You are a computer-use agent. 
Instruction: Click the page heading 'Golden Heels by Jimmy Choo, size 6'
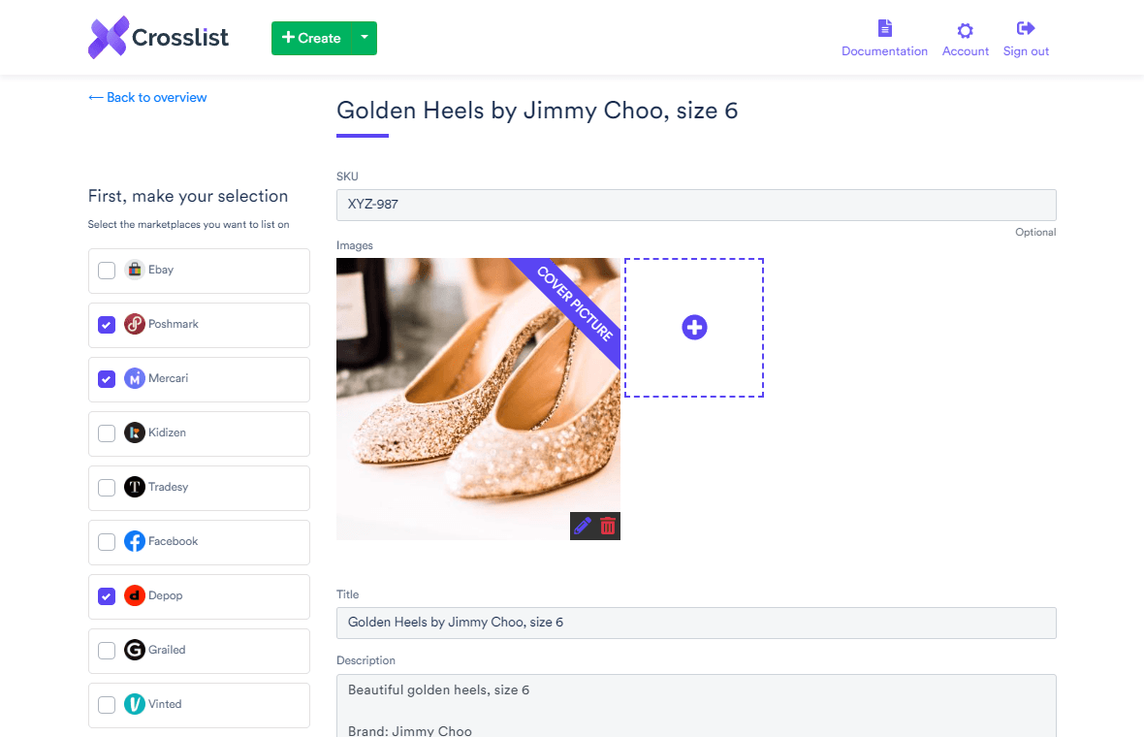click(537, 111)
